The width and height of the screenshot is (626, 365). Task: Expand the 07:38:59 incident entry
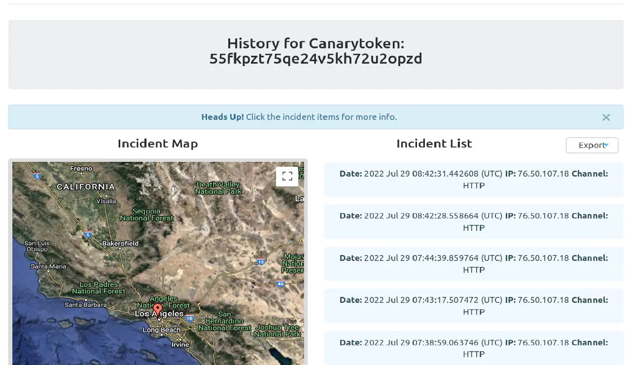(473, 348)
